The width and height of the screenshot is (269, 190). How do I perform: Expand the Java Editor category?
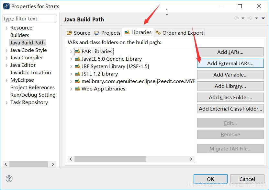pos(6,65)
